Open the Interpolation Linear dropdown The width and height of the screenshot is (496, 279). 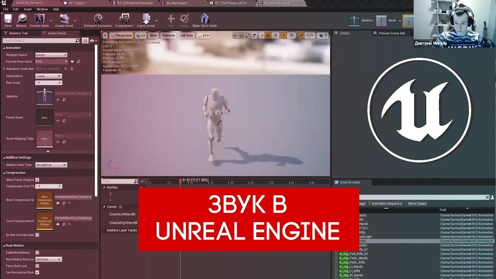tap(48, 76)
